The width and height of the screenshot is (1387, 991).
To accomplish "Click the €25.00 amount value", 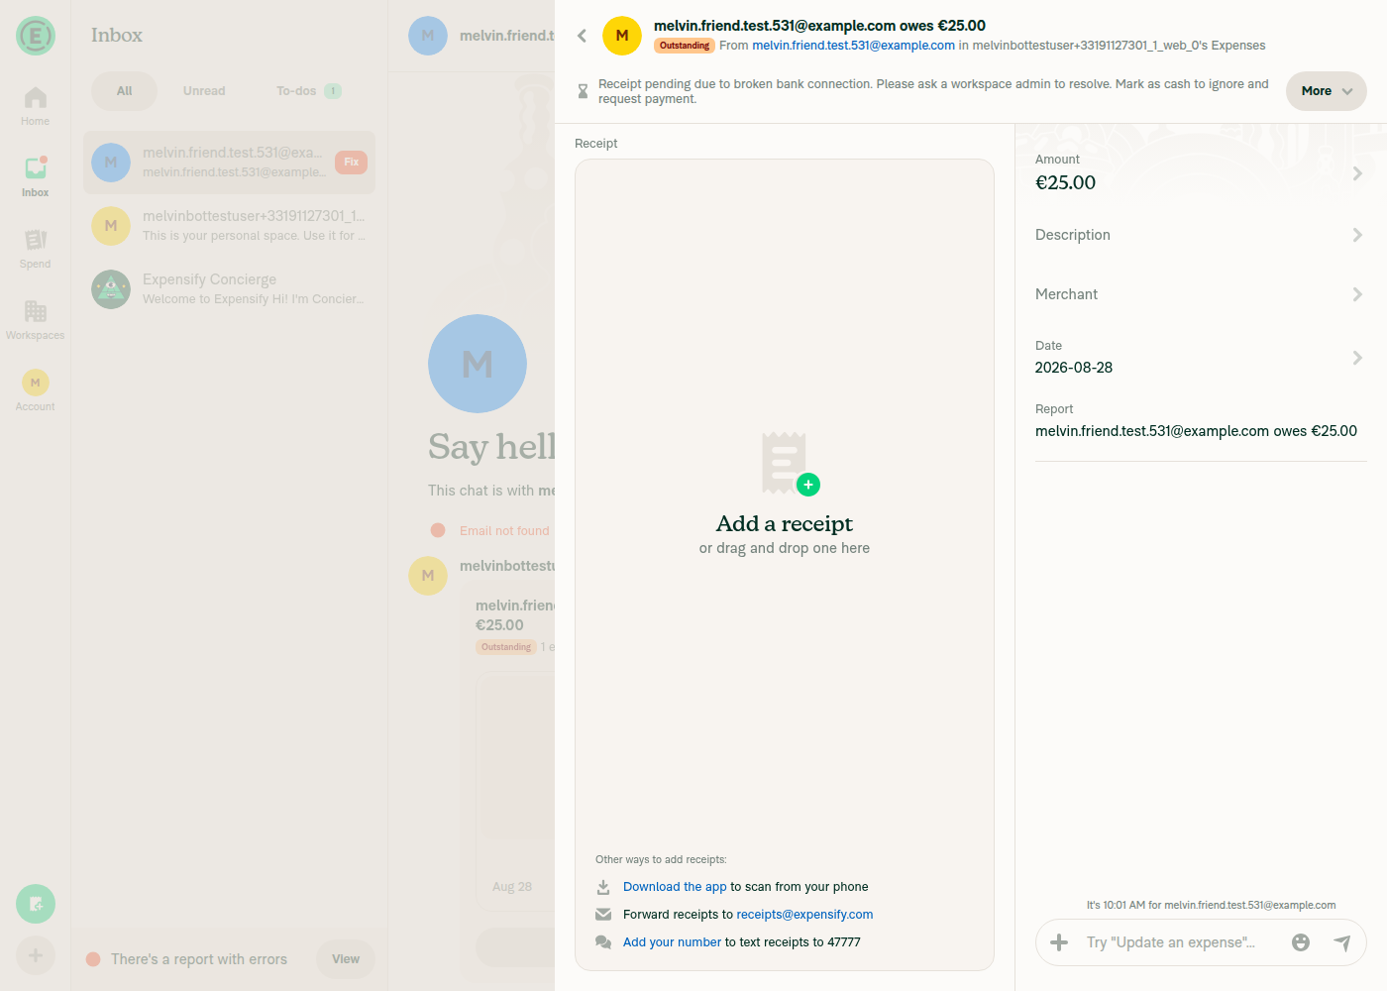I will click(x=1065, y=182).
